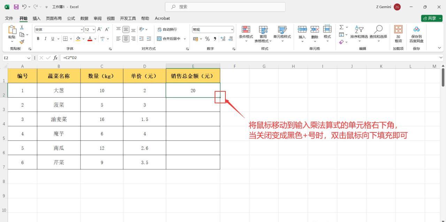Viewport: 446px width, 222px height.
Task: Toggle middle vertical alignment
Action: click(126, 30)
